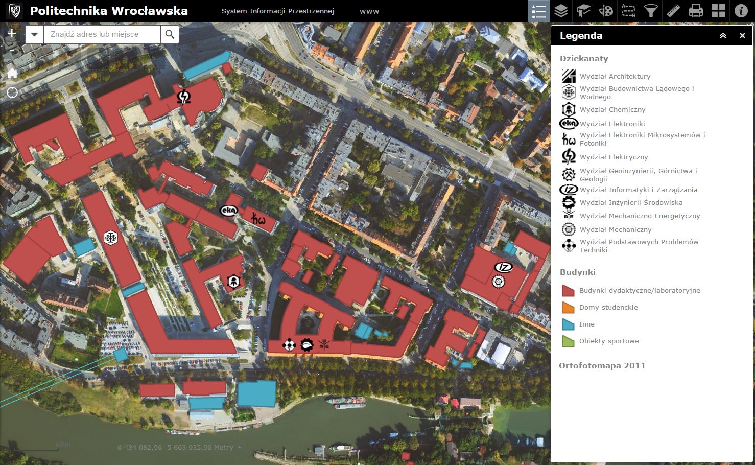Open the Draw palette tool
The width and height of the screenshot is (755, 465).
[606, 11]
